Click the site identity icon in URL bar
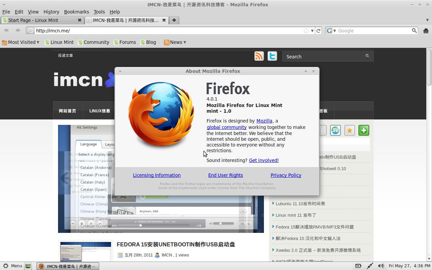The height and width of the screenshot is (270, 432). [30, 31]
